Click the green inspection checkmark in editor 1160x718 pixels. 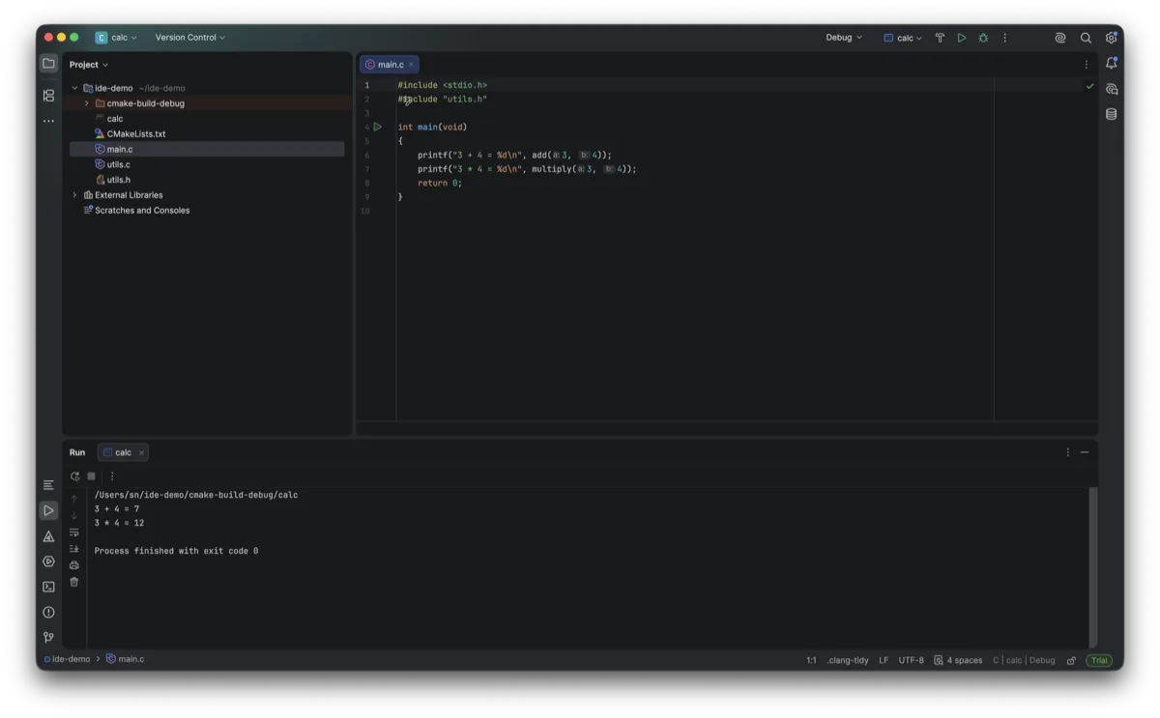pyautogui.click(x=1089, y=86)
